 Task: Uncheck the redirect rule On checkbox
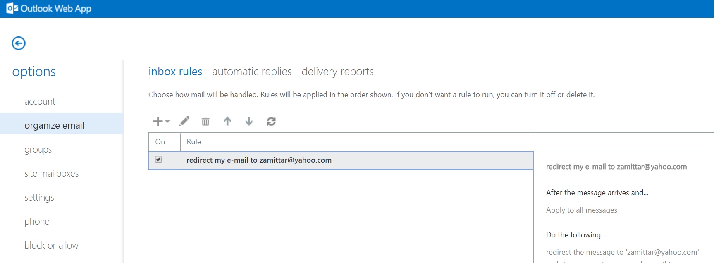click(158, 160)
